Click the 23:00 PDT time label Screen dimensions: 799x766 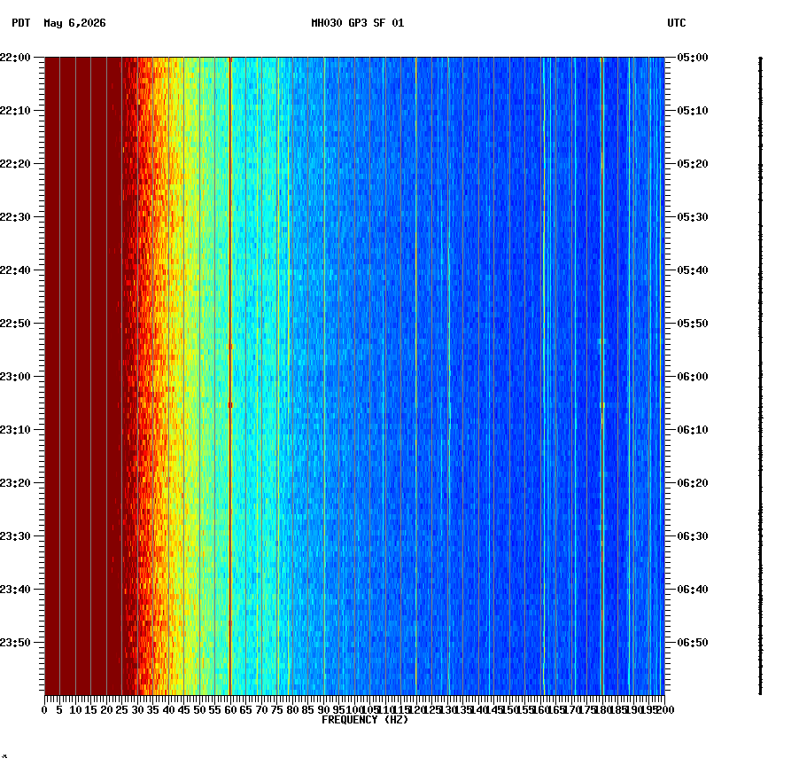[x=15, y=377]
